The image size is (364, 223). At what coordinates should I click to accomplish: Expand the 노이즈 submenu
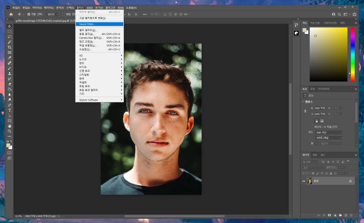click(99, 60)
